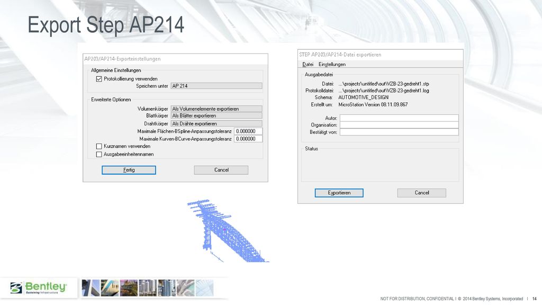Open the Datei menu

coord(308,64)
